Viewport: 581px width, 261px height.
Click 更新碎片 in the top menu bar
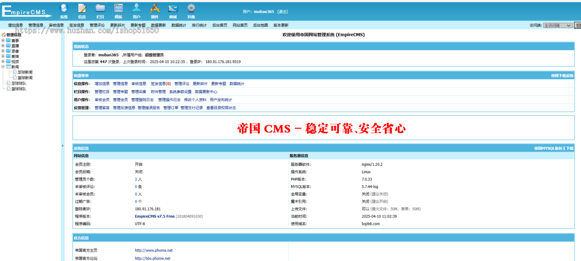[117, 25]
